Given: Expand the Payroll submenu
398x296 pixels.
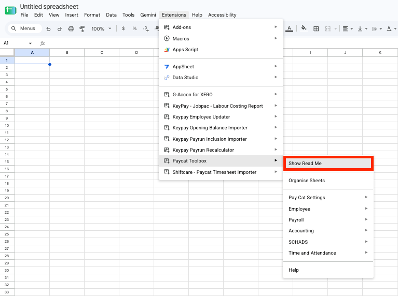Looking at the screenshot, I should 328,220.
